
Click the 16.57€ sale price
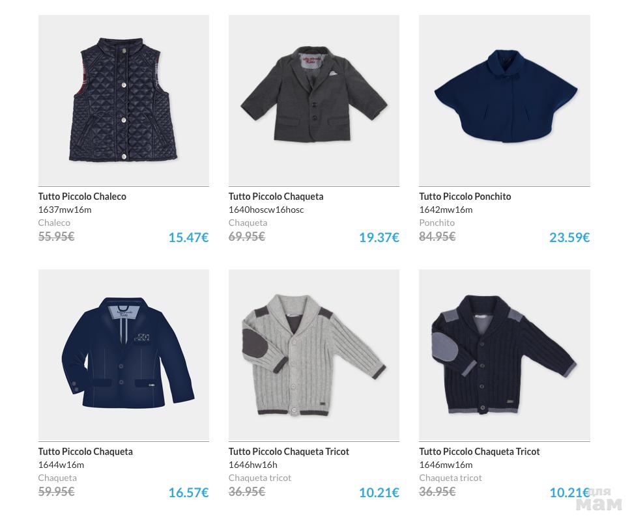point(188,493)
